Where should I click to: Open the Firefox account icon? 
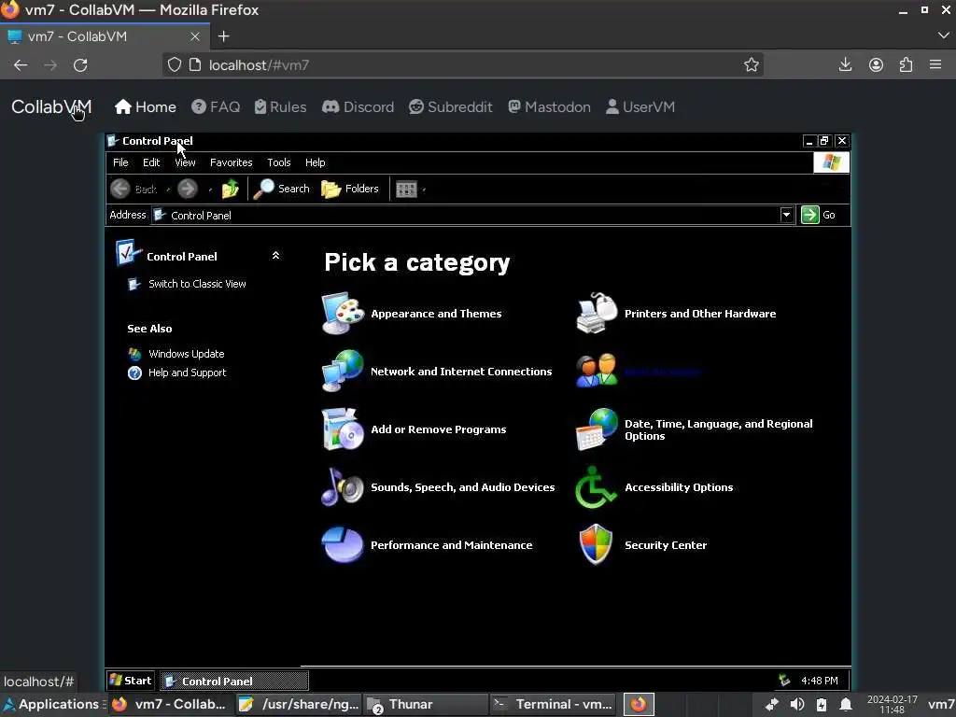[x=876, y=64]
